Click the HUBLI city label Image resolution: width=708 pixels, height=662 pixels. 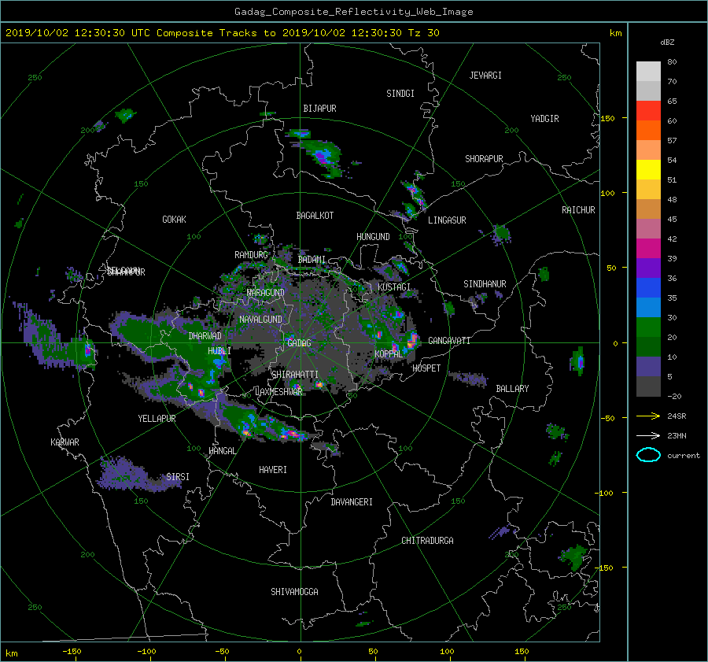pos(219,350)
